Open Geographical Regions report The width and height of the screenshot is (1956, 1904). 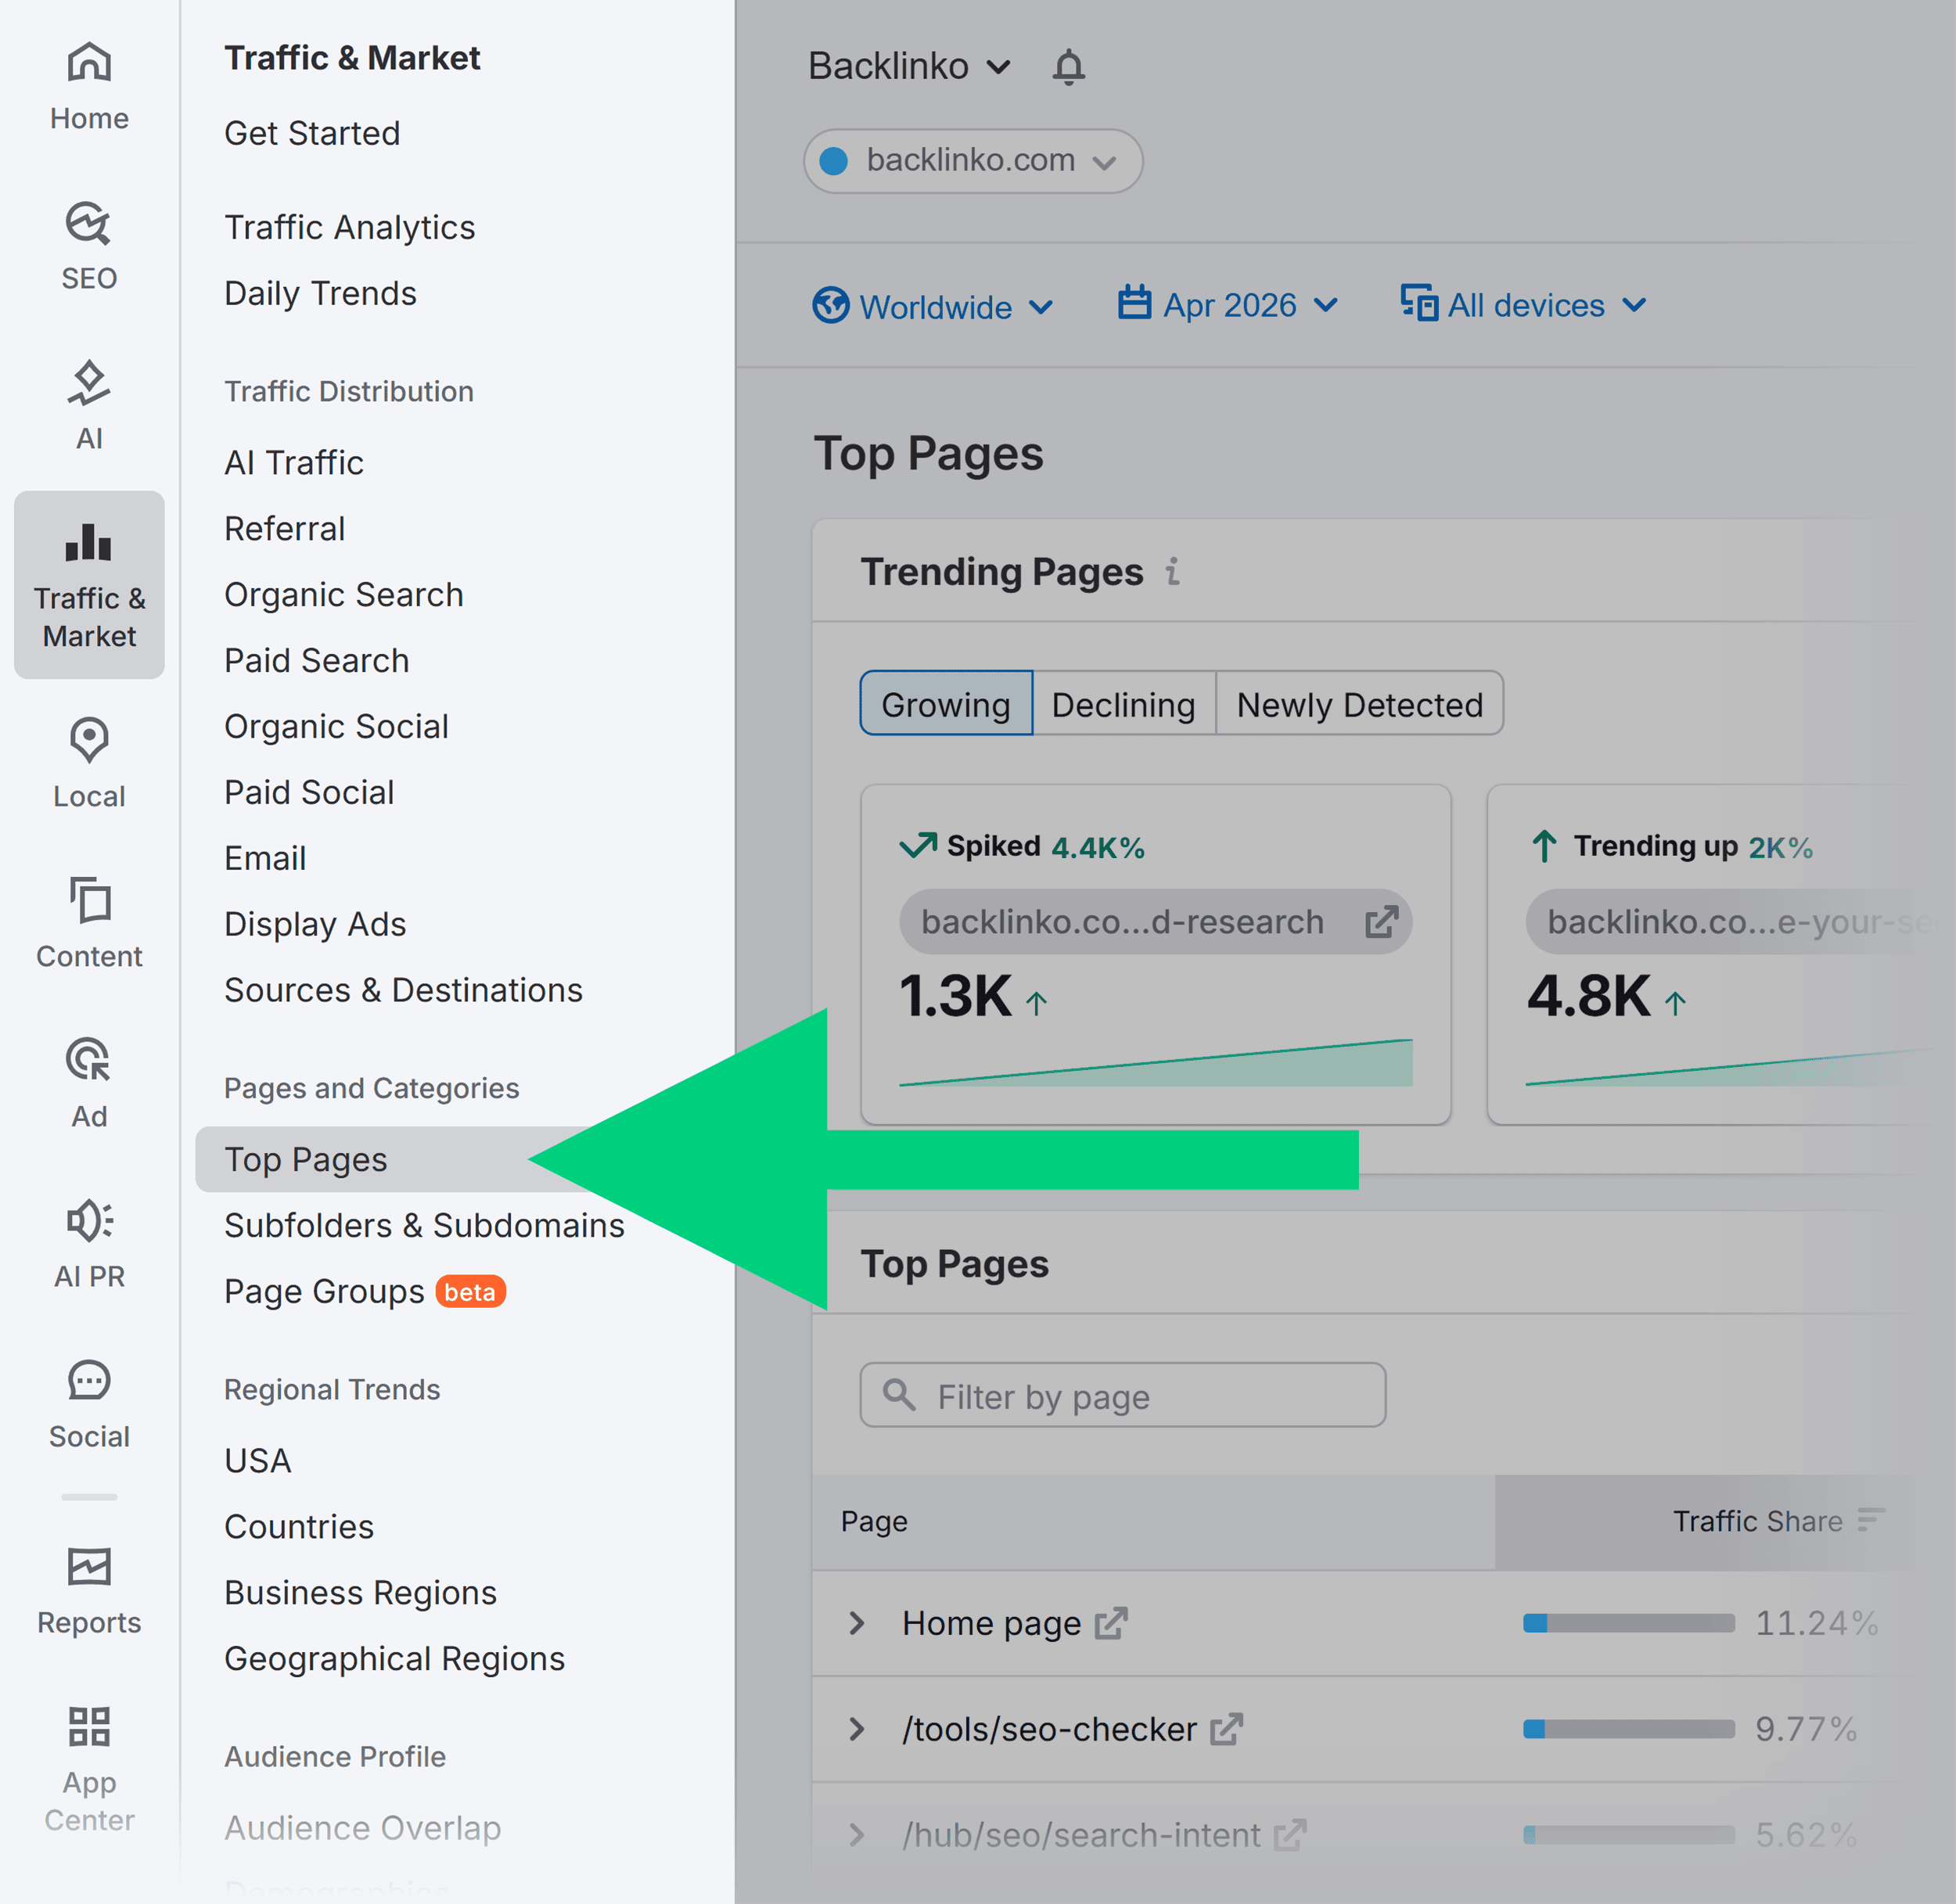tap(395, 1659)
